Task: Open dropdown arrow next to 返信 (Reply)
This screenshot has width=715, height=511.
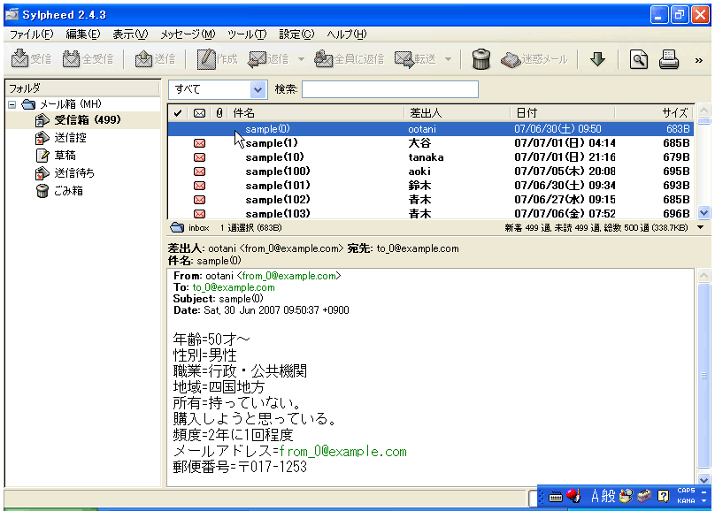Action: (x=301, y=59)
